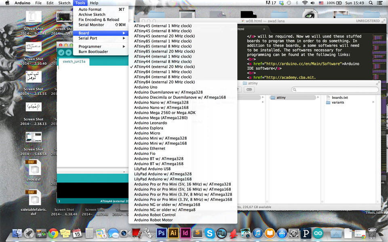Close the html tab in Sublime Text
The image size is (388, 242).
click(x=264, y=29)
